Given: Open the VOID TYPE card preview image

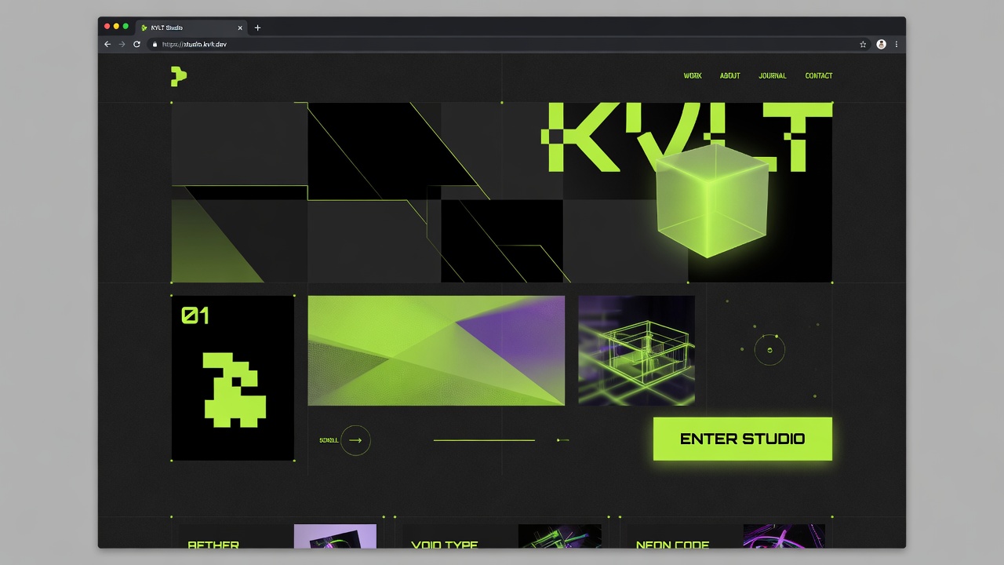Looking at the screenshot, I should 559,536.
